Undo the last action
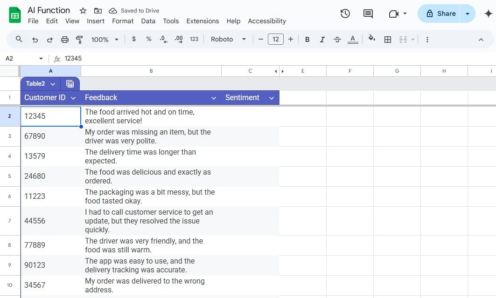The height and width of the screenshot is (298, 496). pyautogui.click(x=35, y=39)
